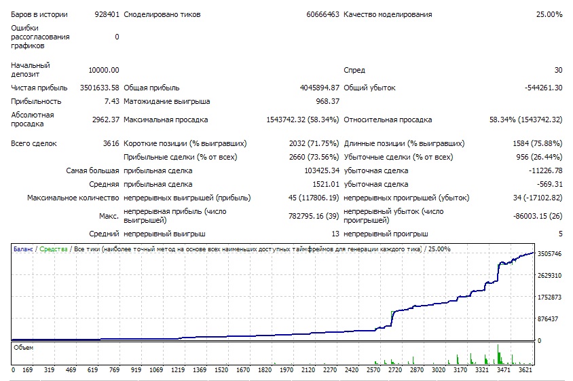573x381 pixels.
Task: Click the chart axis value 1752873
Action: pos(549,297)
